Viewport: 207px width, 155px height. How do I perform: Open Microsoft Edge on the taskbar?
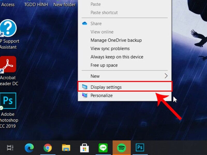(x=29, y=148)
